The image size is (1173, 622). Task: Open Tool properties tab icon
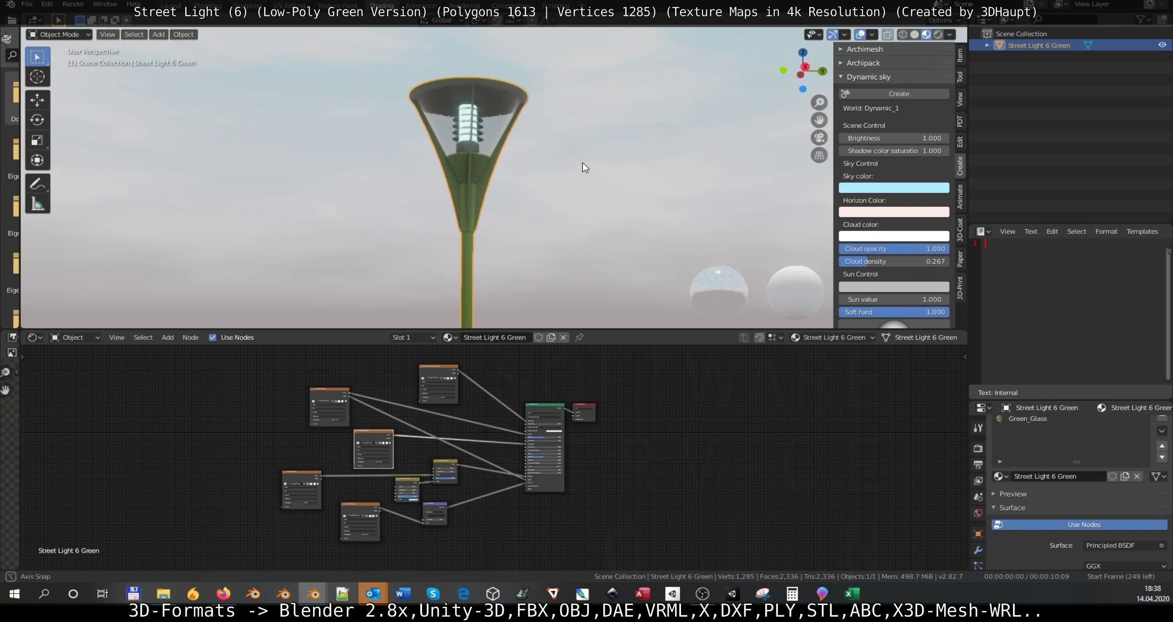pyautogui.click(x=978, y=428)
